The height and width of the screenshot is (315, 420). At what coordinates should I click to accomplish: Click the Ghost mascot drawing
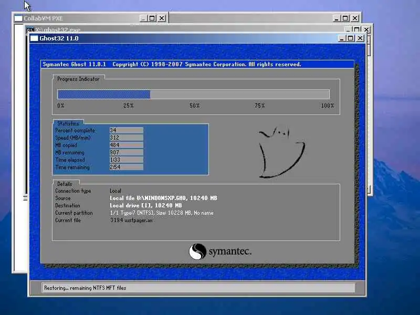[281, 153]
